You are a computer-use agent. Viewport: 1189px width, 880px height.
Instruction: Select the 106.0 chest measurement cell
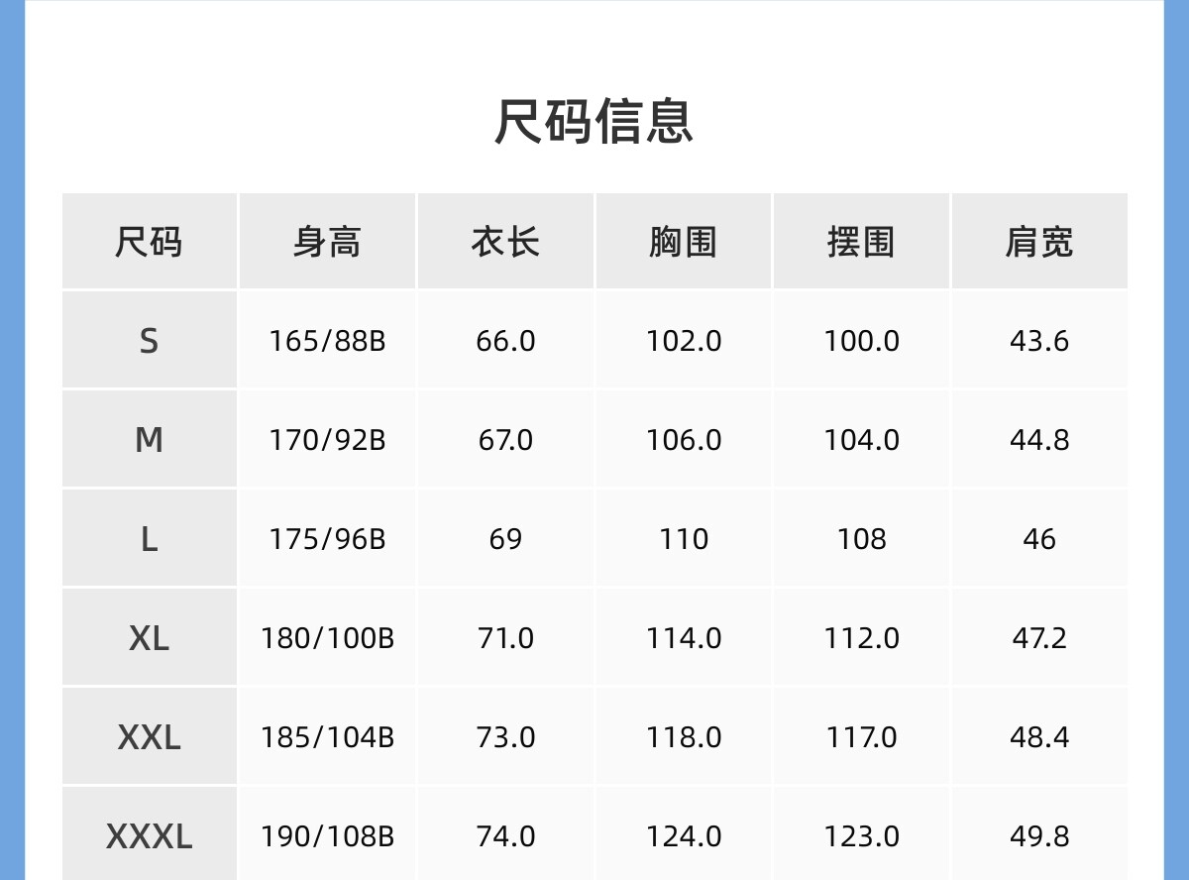click(x=684, y=440)
